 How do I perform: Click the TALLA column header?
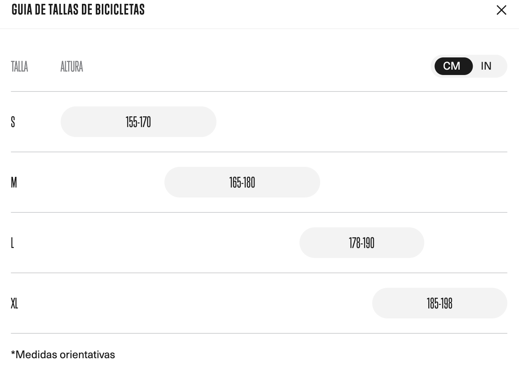(20, 66)
